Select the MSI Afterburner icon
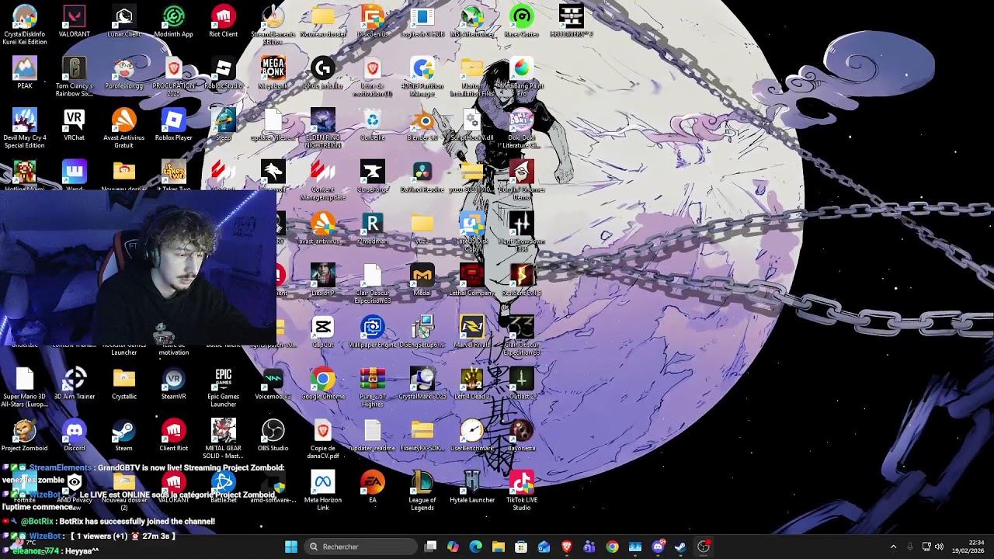Screen dimensions: 994x559 click(x=472, y=22)
